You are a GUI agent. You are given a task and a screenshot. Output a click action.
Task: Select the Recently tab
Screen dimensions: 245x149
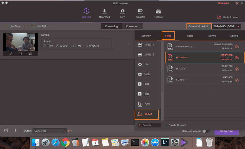pos(146,36)
